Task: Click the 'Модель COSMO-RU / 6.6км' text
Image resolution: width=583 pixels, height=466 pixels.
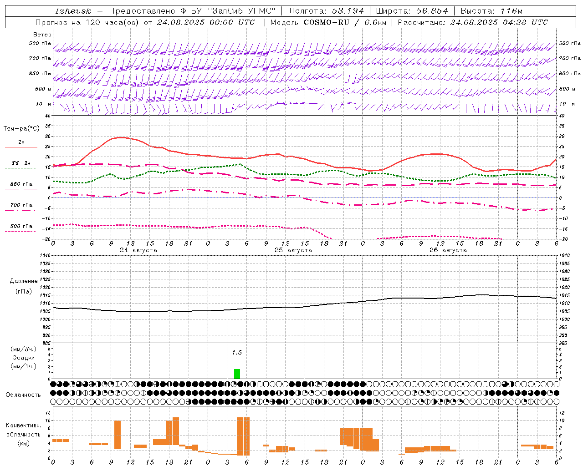Action: (x=328, y=22)
